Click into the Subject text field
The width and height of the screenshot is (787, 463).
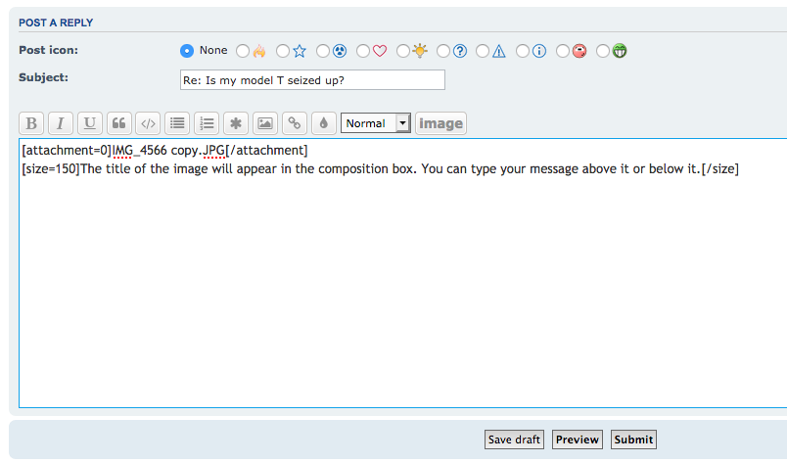(311, 80)
